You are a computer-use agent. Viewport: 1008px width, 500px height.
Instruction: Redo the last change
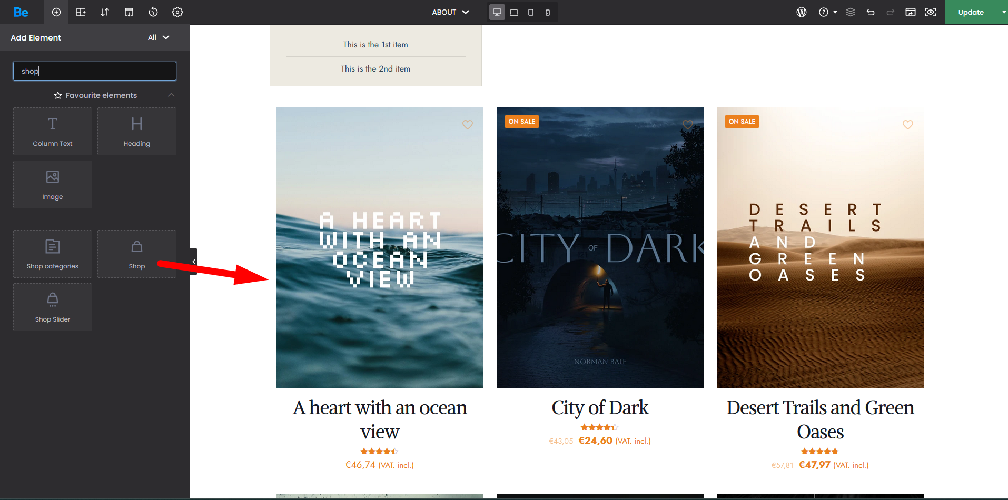(891, 12)
